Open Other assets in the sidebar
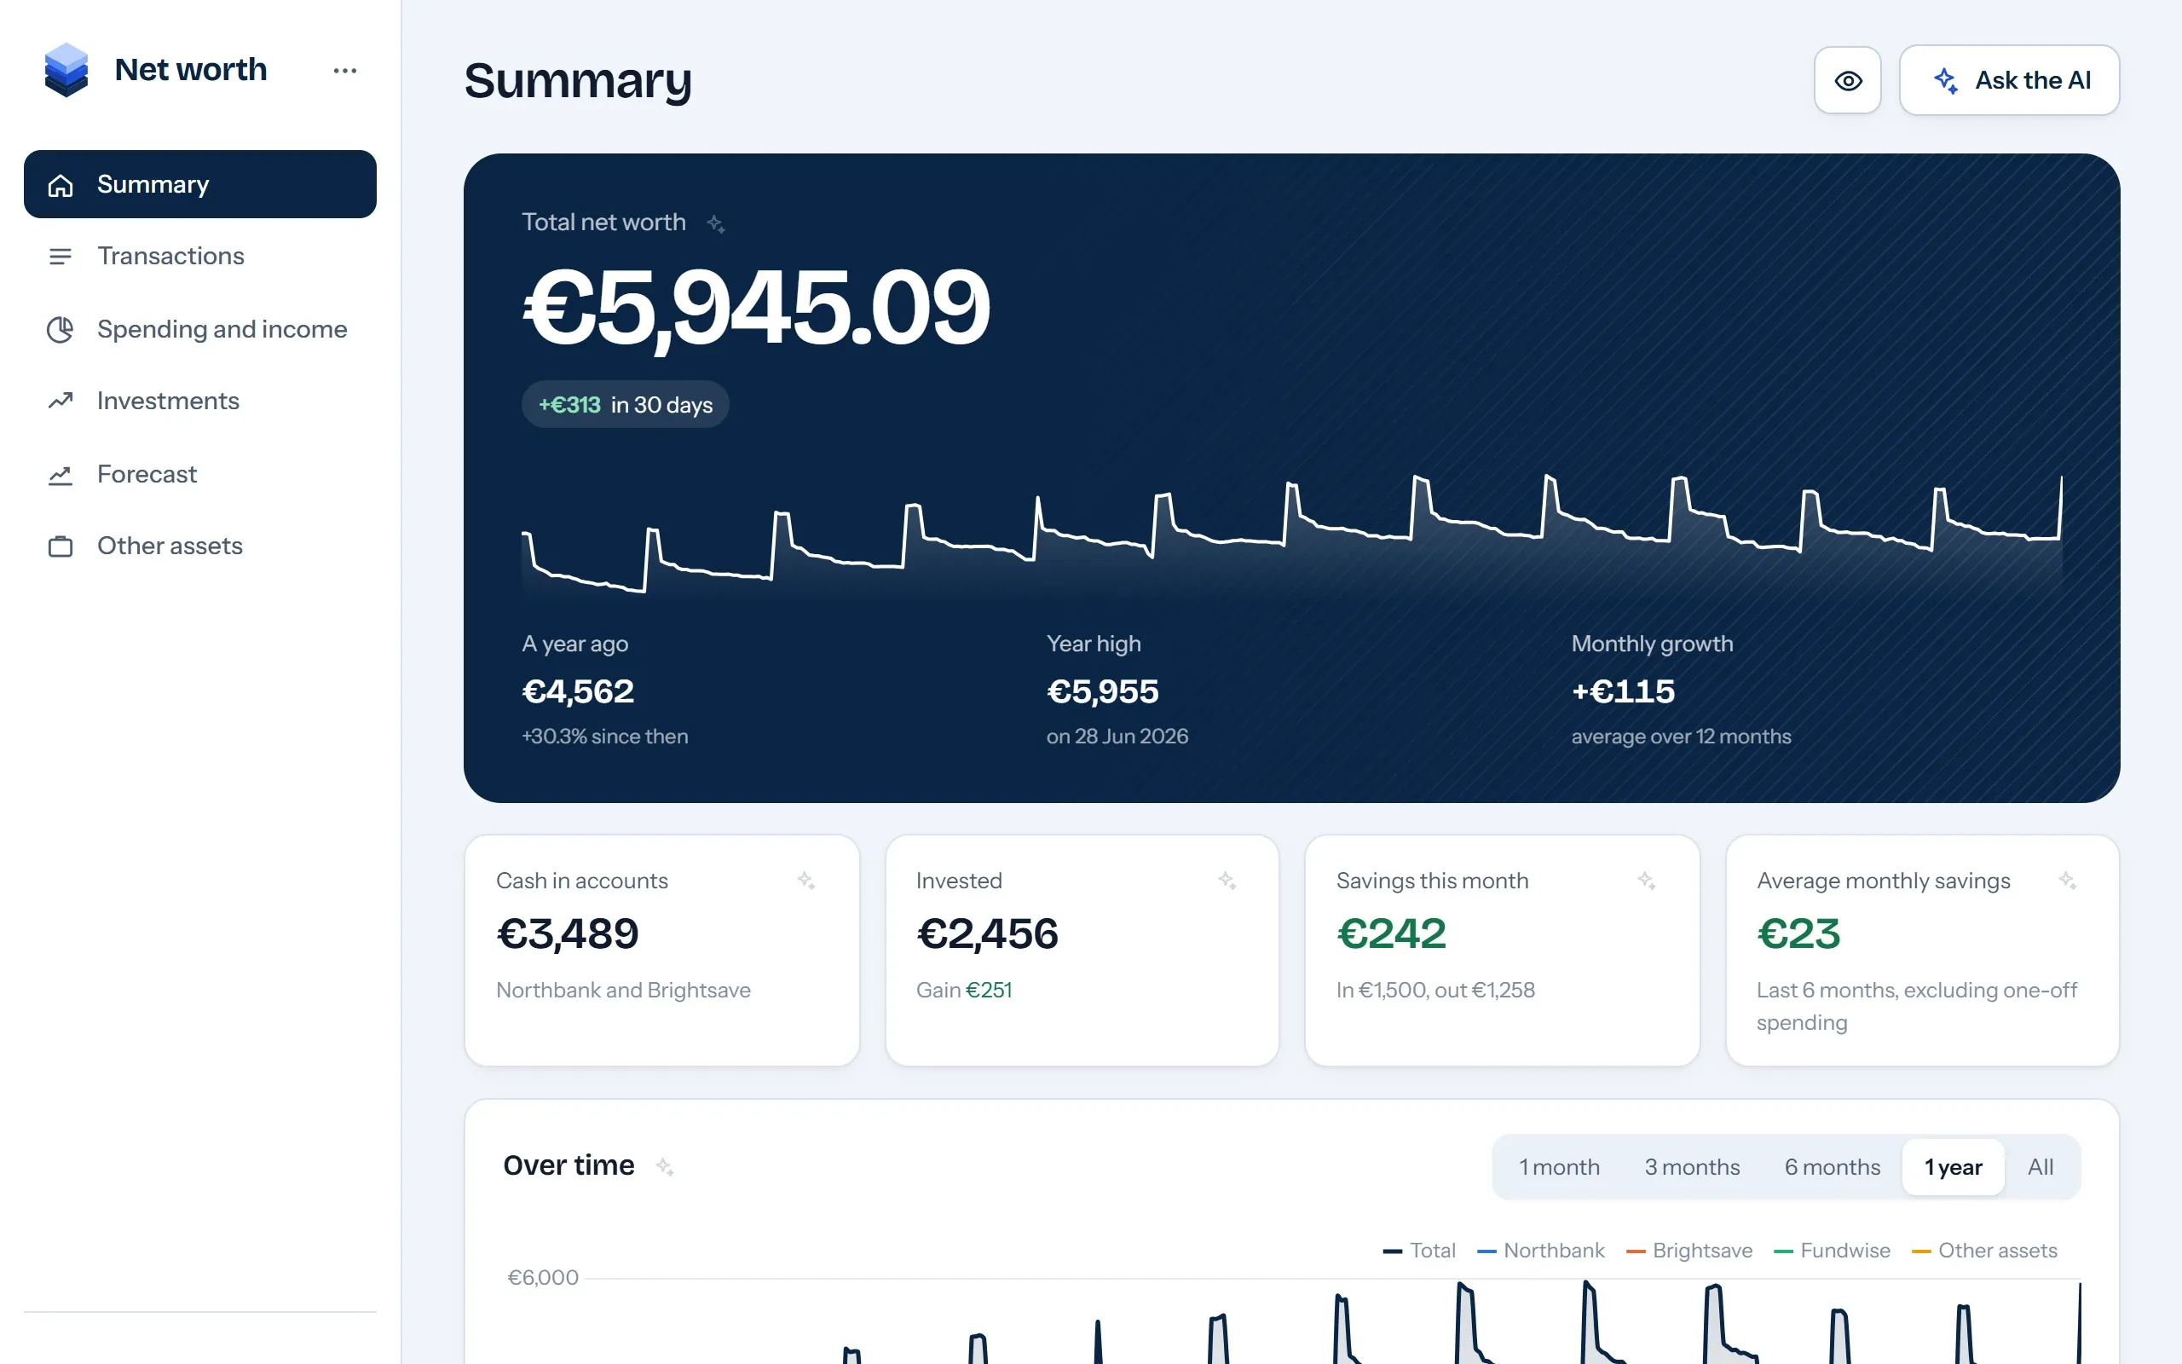 click(x=200, y=546)
